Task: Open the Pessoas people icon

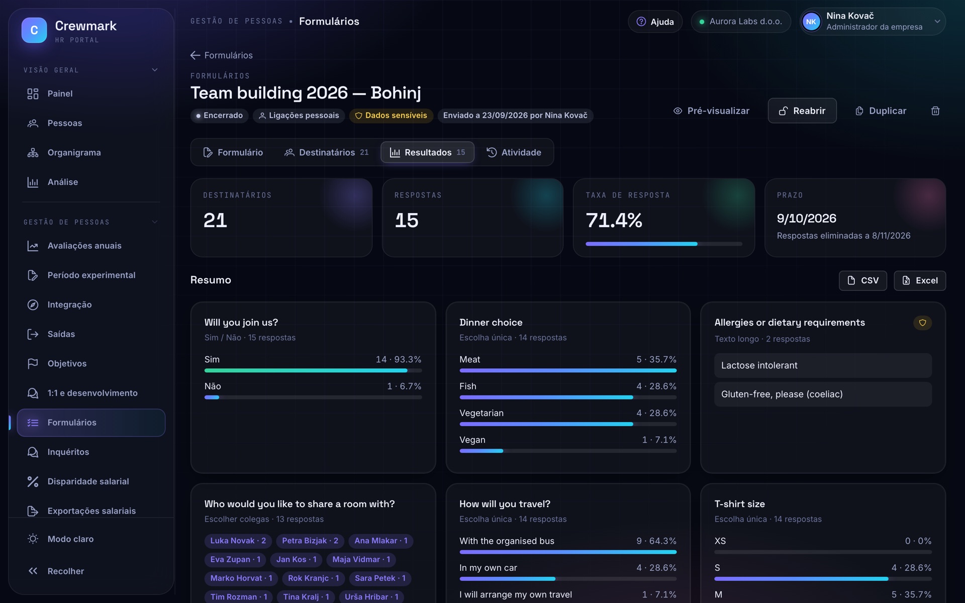Action: point(33,123)
